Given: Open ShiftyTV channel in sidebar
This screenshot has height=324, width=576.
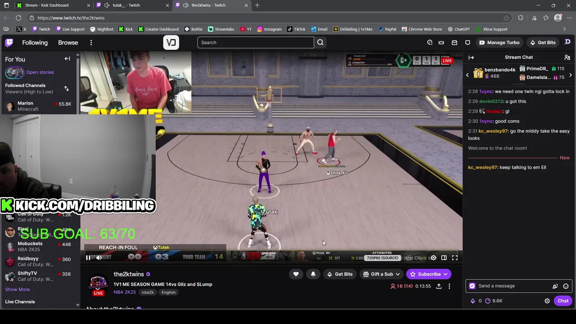Looking at the screenshot, I should tap(38, 276).
